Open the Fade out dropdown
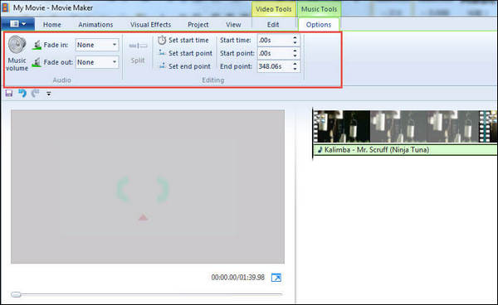The image size is (498, 305). pos(97,62)
